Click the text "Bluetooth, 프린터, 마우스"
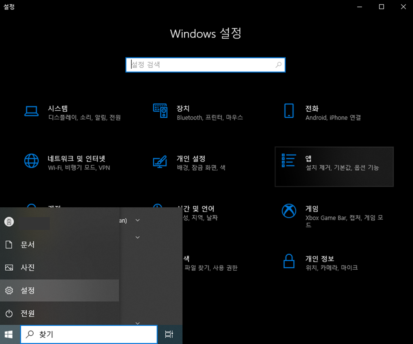The image size is (413, 344). [210, 118]
